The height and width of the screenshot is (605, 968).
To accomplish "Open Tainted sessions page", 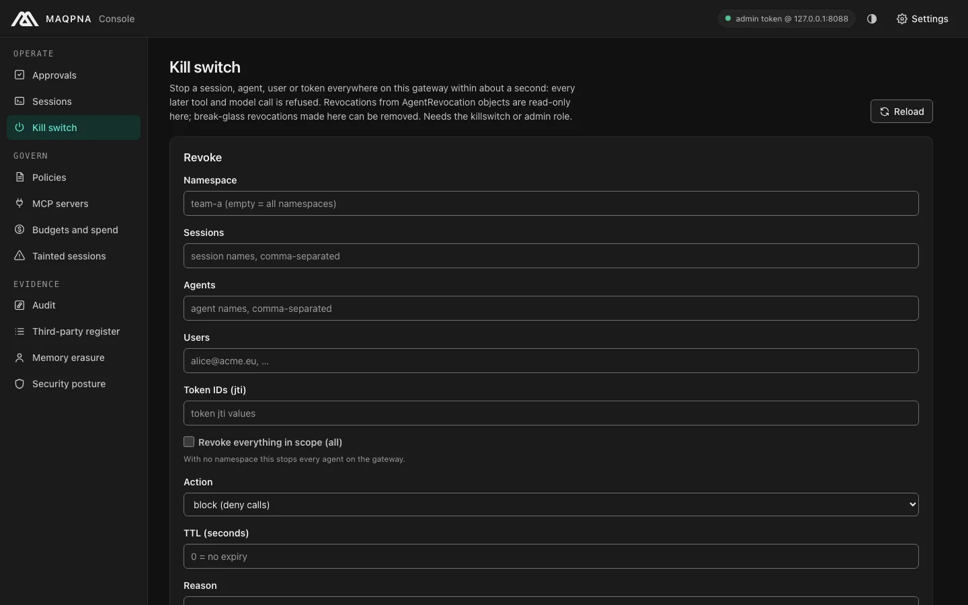I will 73,255.
